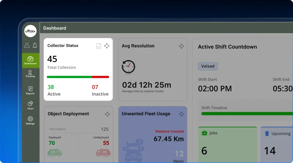
Task: Click the Unwanted Fleet Usage move handle icon
Action: (181, 114)
